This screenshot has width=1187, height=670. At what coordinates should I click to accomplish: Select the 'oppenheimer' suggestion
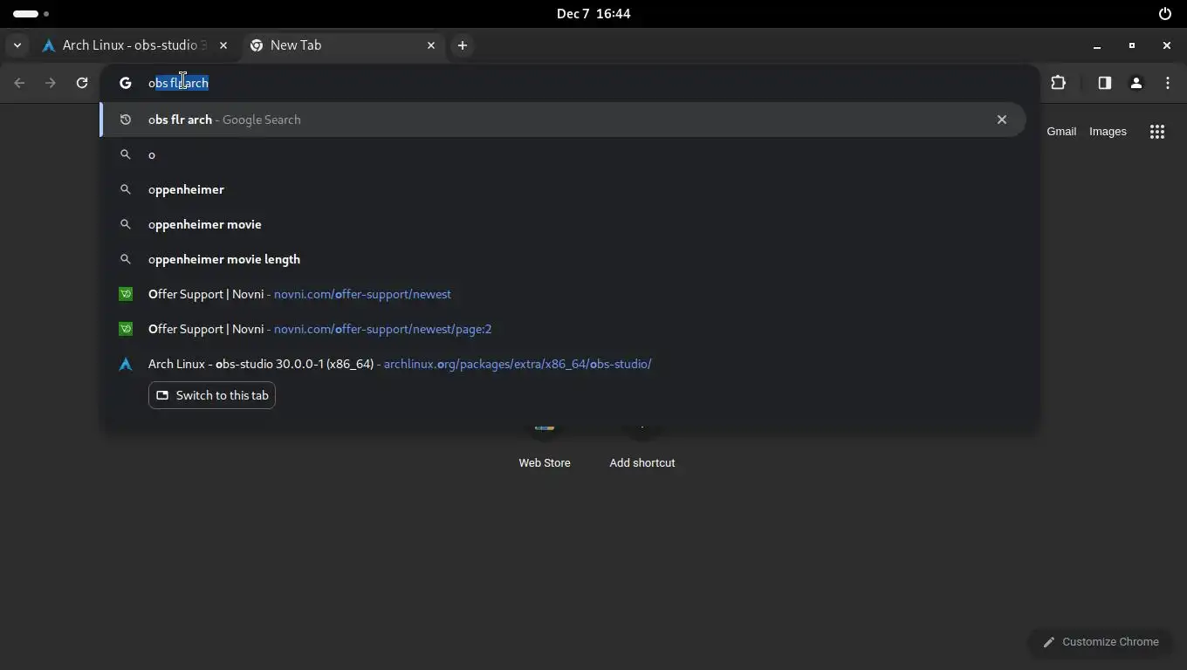[563, 189]
